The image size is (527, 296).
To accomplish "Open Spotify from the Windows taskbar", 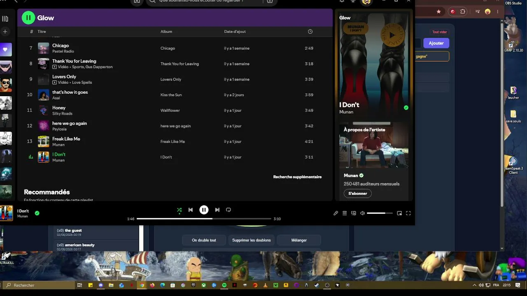I will (x=224, y=285).
